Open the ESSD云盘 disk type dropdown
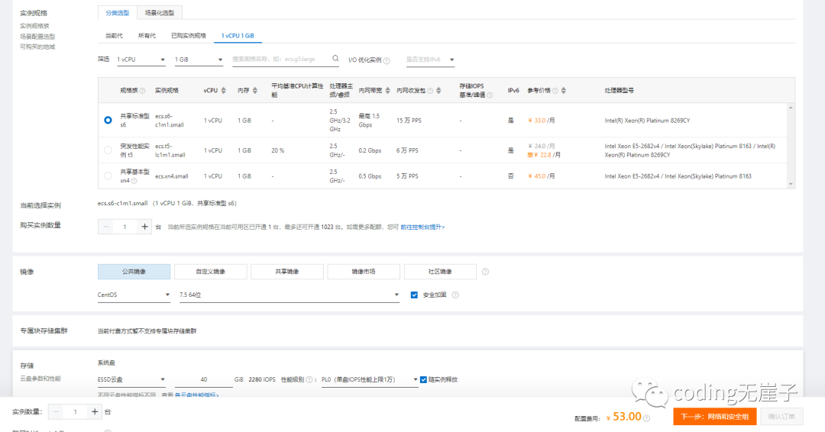The image size is (825, 432). click(x=131, y=379)
